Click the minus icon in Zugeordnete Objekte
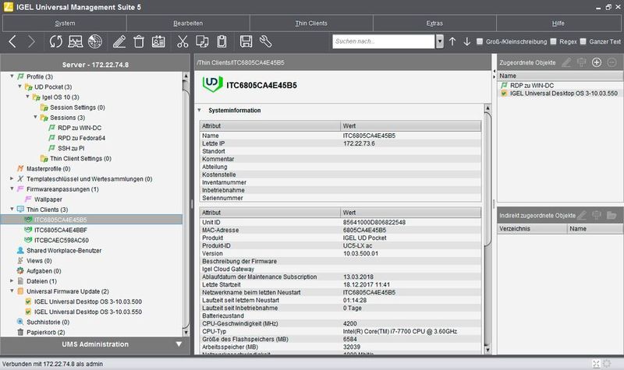 pyautogui.click(x=612, y=62)
